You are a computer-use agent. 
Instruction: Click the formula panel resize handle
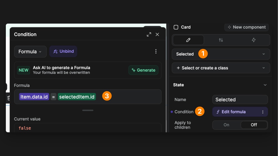pyautogui.click(x=88, y=110)
